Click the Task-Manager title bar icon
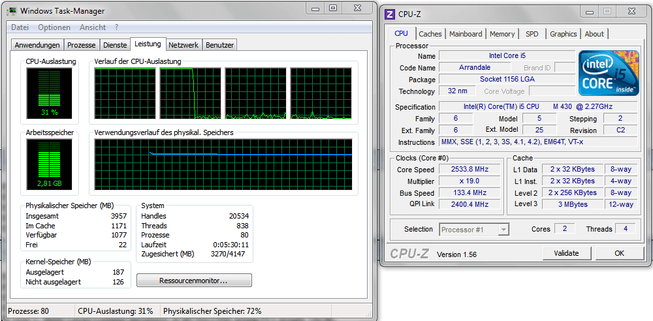Viewport: 653px width, 321px height. (x=12, y=11)
